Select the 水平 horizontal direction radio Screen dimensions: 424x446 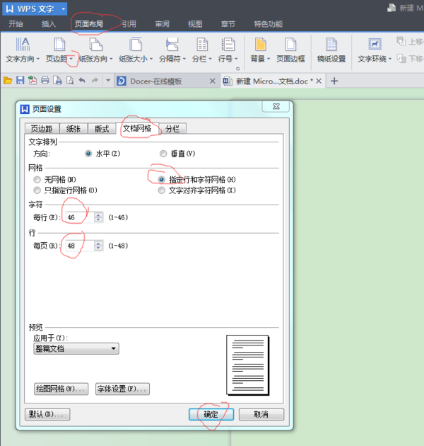click(x=88, y=154)
